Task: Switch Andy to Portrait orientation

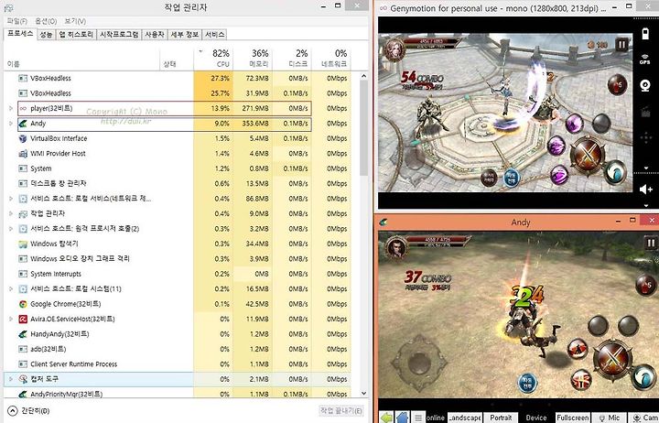Action: pyautogui.click(x=501, y=418)
